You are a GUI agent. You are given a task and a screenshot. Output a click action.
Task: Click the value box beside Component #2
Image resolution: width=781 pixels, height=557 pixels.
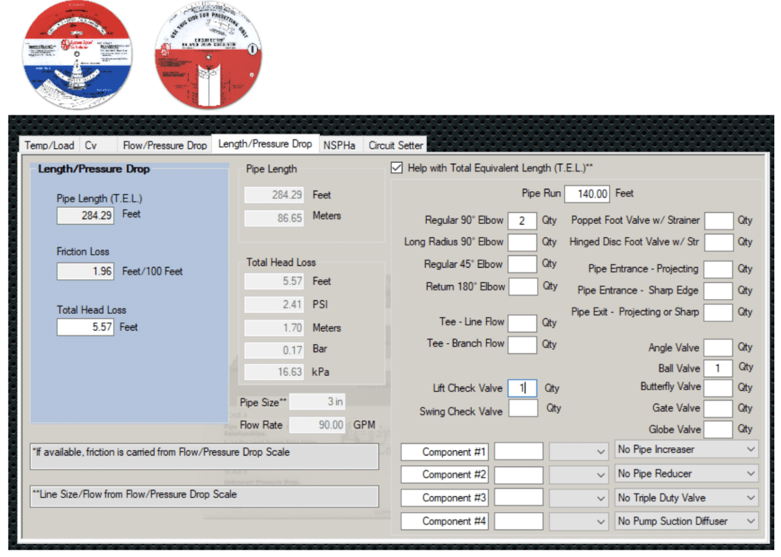click(519, 475)
